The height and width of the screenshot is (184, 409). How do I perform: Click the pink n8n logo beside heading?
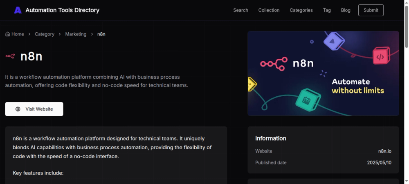coord(10,56)
